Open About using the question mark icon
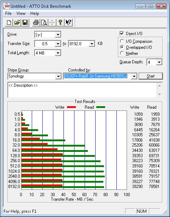This screenshot has height=217, width=170. point(60,22)
